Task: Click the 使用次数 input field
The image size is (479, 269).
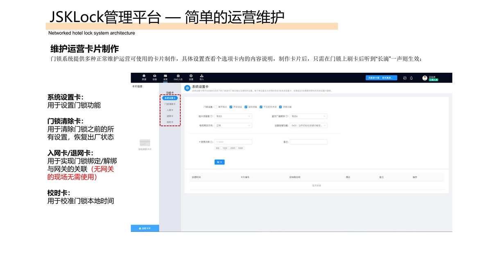Action: (233, 142)
